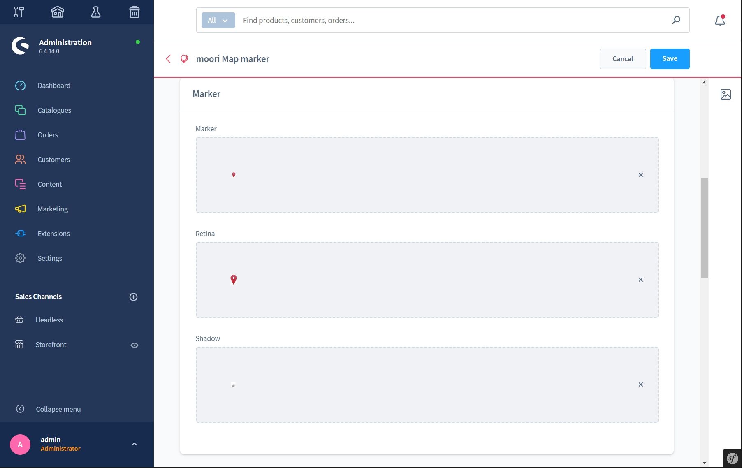This screenshot has height=468, width=742.
Task: Click the search magnifier icon
Action: [676, 20]
